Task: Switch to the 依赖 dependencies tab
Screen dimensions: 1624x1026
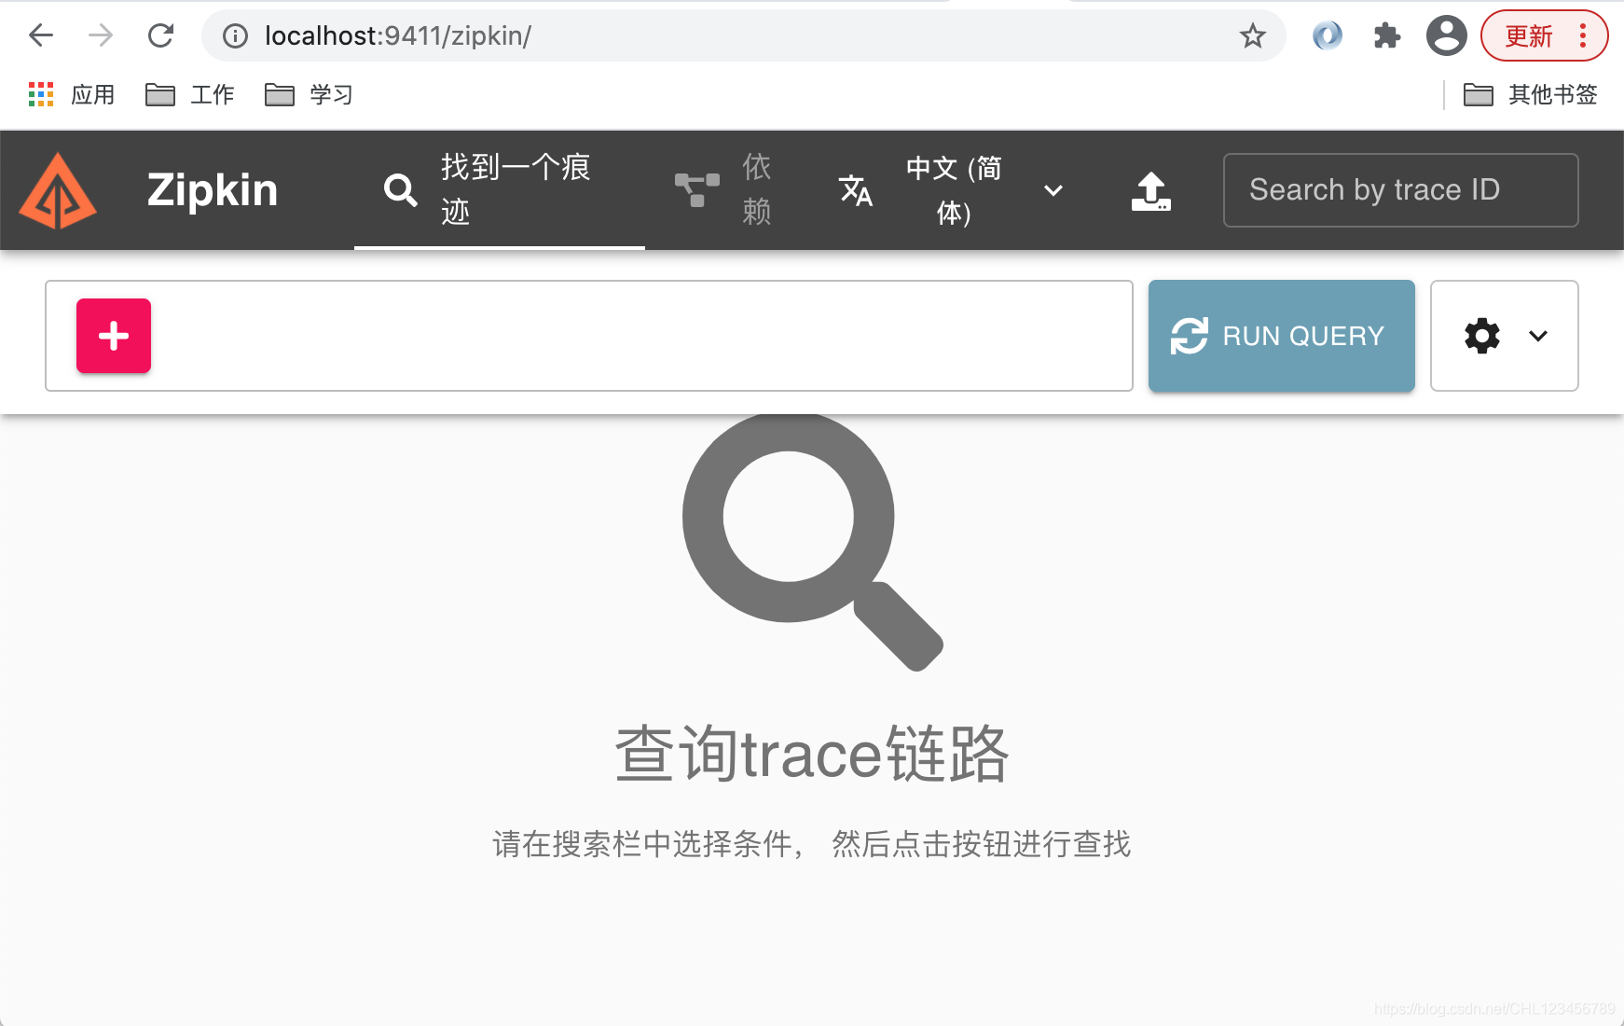Action: coord(723,190)
